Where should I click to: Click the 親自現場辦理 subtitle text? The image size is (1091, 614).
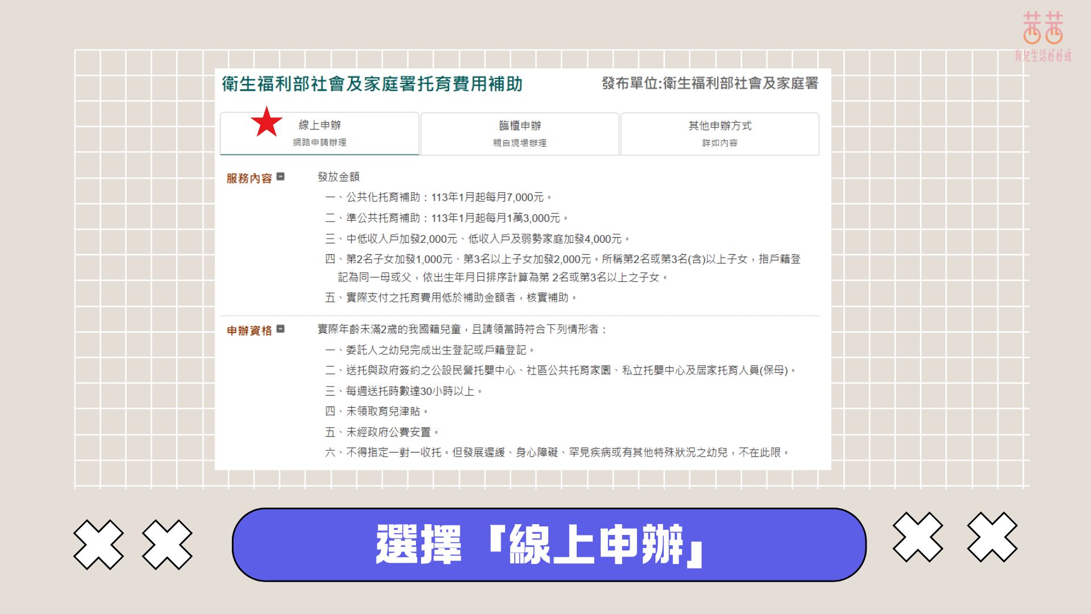(x=519, y=143)
